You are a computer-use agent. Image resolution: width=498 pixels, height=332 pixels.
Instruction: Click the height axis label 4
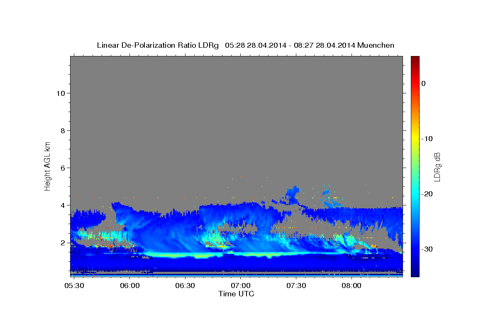click(62, 205)
